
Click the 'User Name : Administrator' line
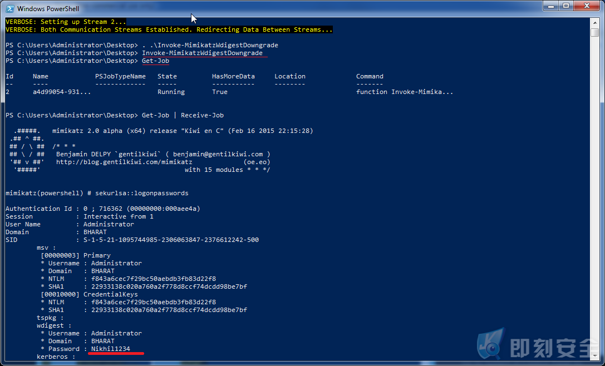click(70, 224)
